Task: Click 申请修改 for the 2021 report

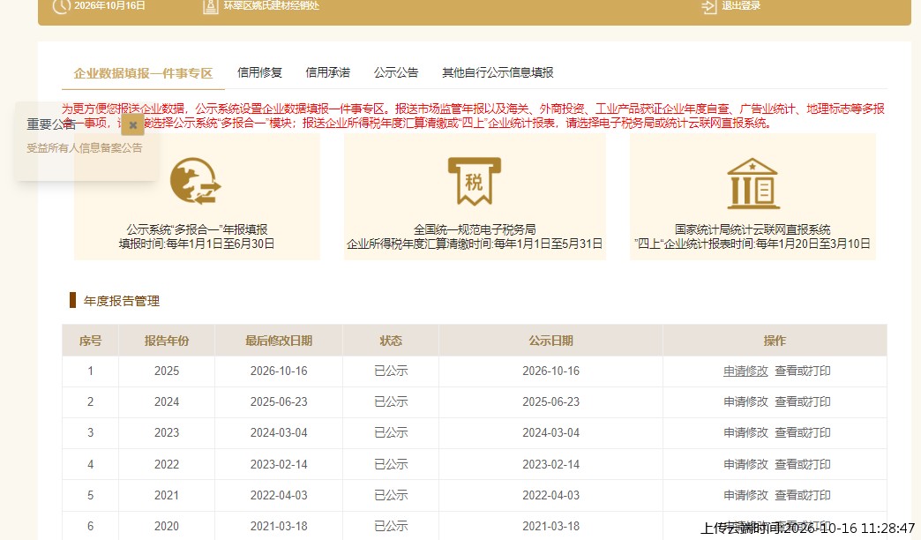Action: 745,495
